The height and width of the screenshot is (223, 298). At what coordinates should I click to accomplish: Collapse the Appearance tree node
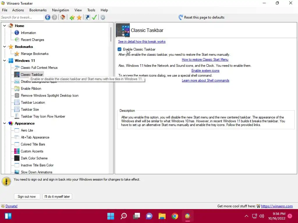point(5,123)
